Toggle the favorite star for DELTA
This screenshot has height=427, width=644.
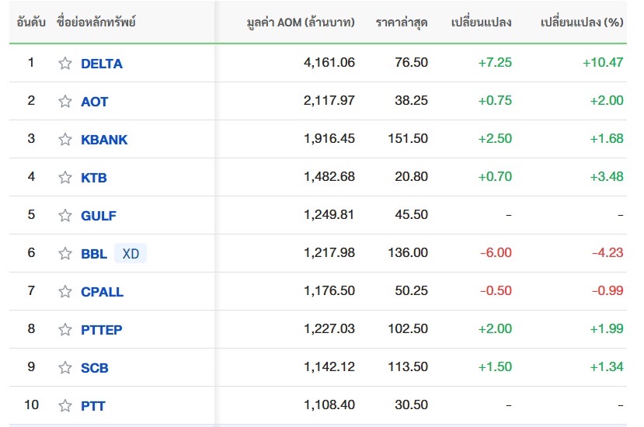(x=65, y=63)
